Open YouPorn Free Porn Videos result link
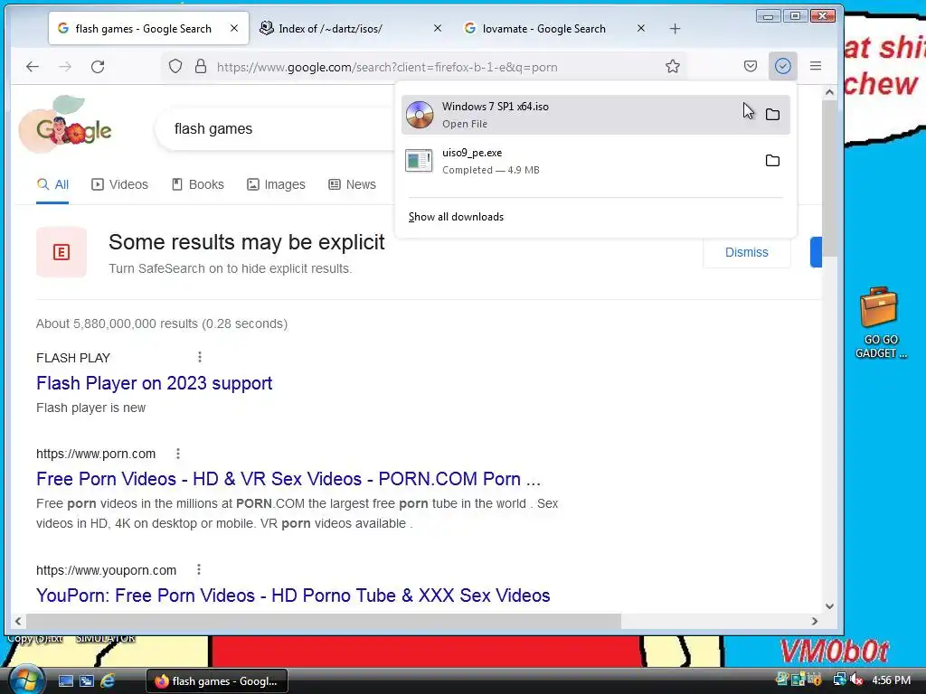Viewport: 926px width, 694px height. click(293, 596)
